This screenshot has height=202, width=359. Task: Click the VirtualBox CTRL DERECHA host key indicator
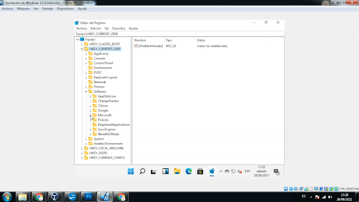348,189
